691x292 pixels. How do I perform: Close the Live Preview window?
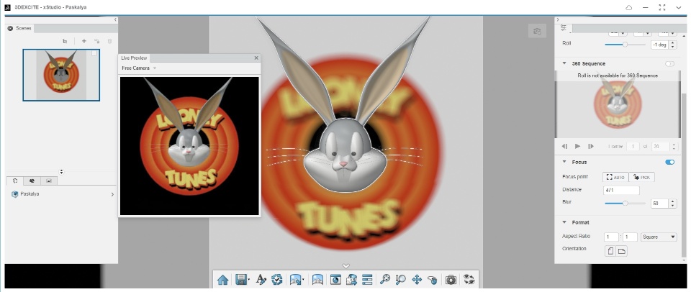tap(256, 58)
